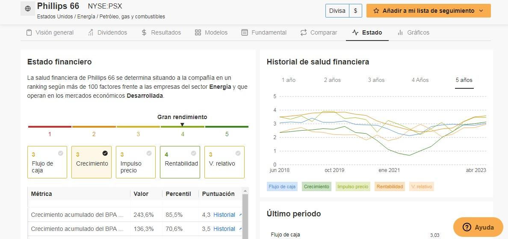Click segment 5 of the rating scale

(x=227, y=126)
